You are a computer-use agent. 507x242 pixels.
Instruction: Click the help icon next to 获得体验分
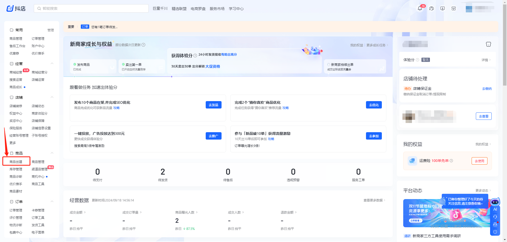[195, 56]
